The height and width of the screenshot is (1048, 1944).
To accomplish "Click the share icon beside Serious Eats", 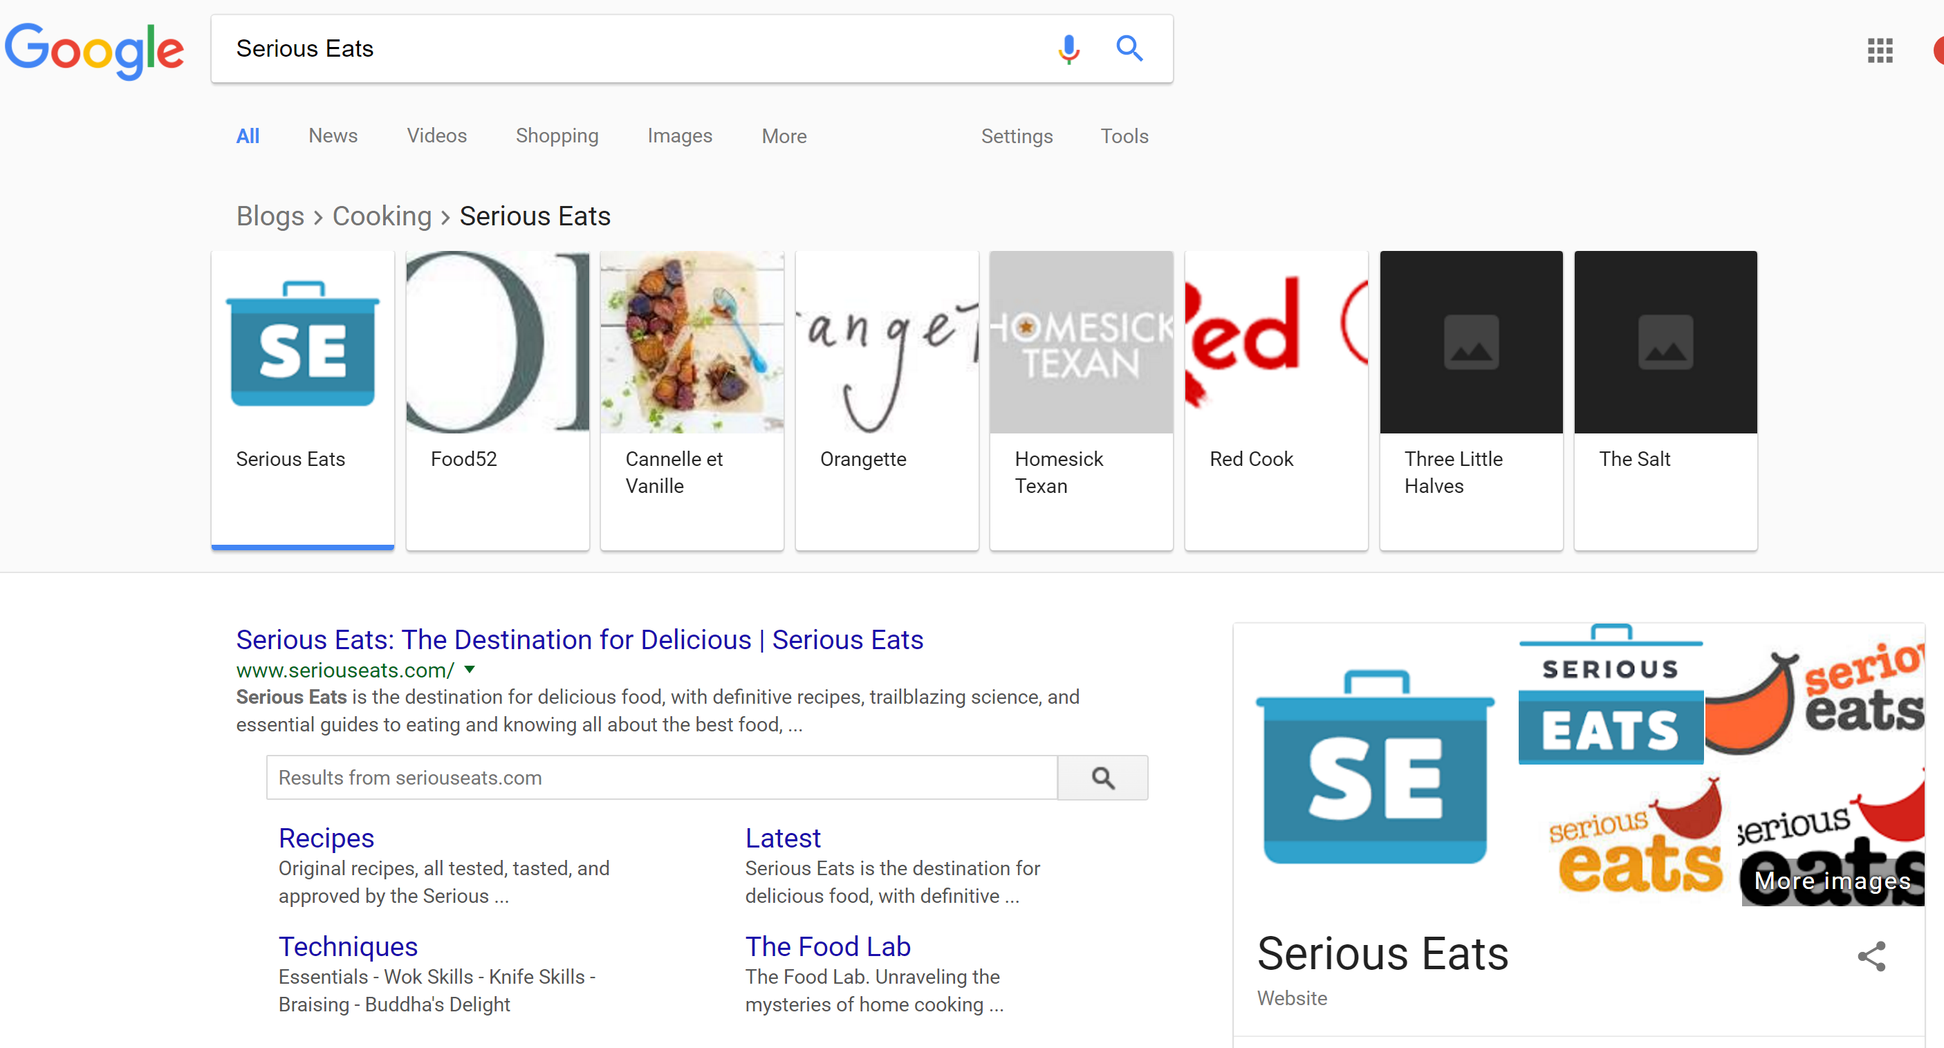I will coord(1871,956).
